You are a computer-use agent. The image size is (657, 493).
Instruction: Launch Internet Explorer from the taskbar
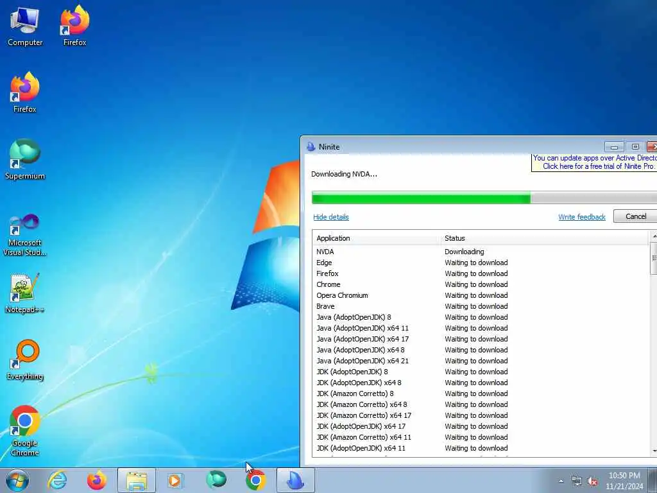point(57,480)
